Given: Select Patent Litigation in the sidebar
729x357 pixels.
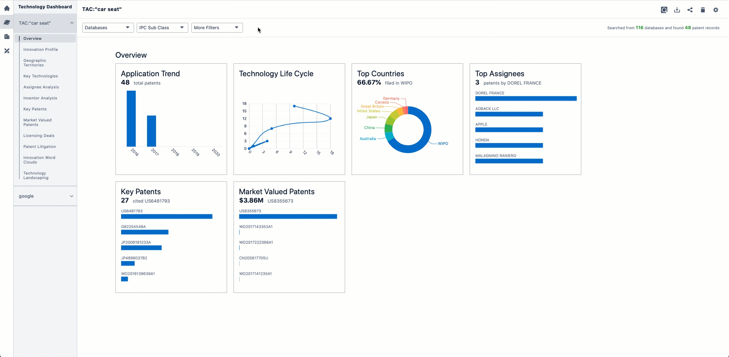Looking at the screenshot, I should point(39,147).
